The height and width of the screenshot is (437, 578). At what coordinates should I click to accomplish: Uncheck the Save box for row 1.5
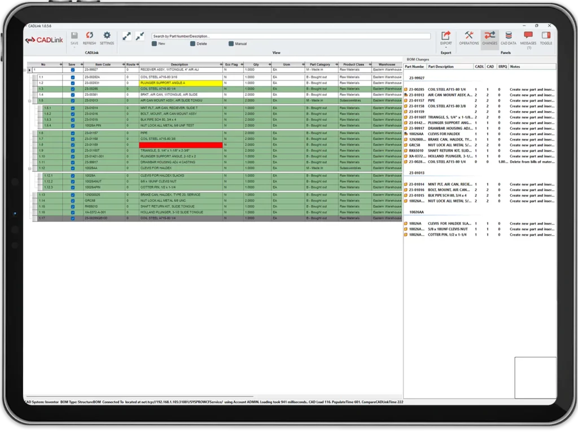pyautogui.click(x=73, y=101)
